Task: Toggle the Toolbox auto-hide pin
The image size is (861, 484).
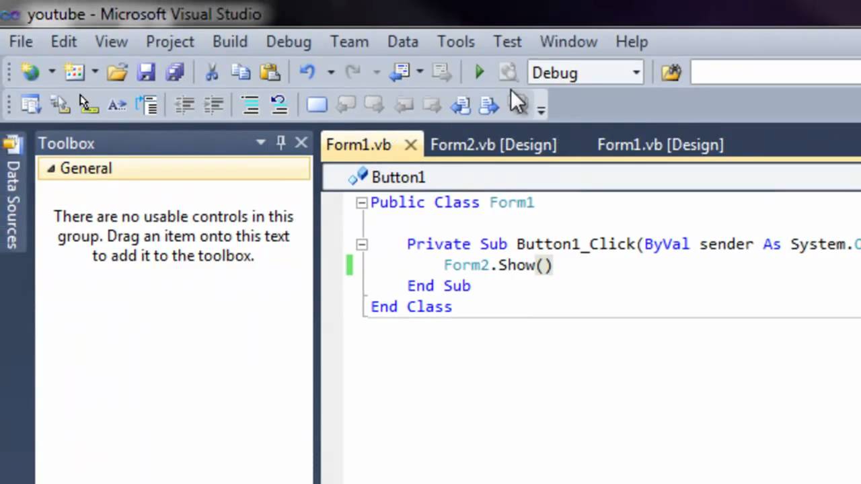Action: [x=281, y=143]
